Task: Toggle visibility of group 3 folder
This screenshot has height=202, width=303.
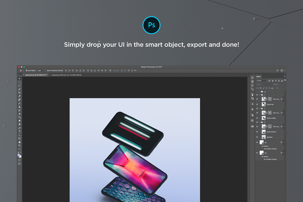Action: pos(257,122)
